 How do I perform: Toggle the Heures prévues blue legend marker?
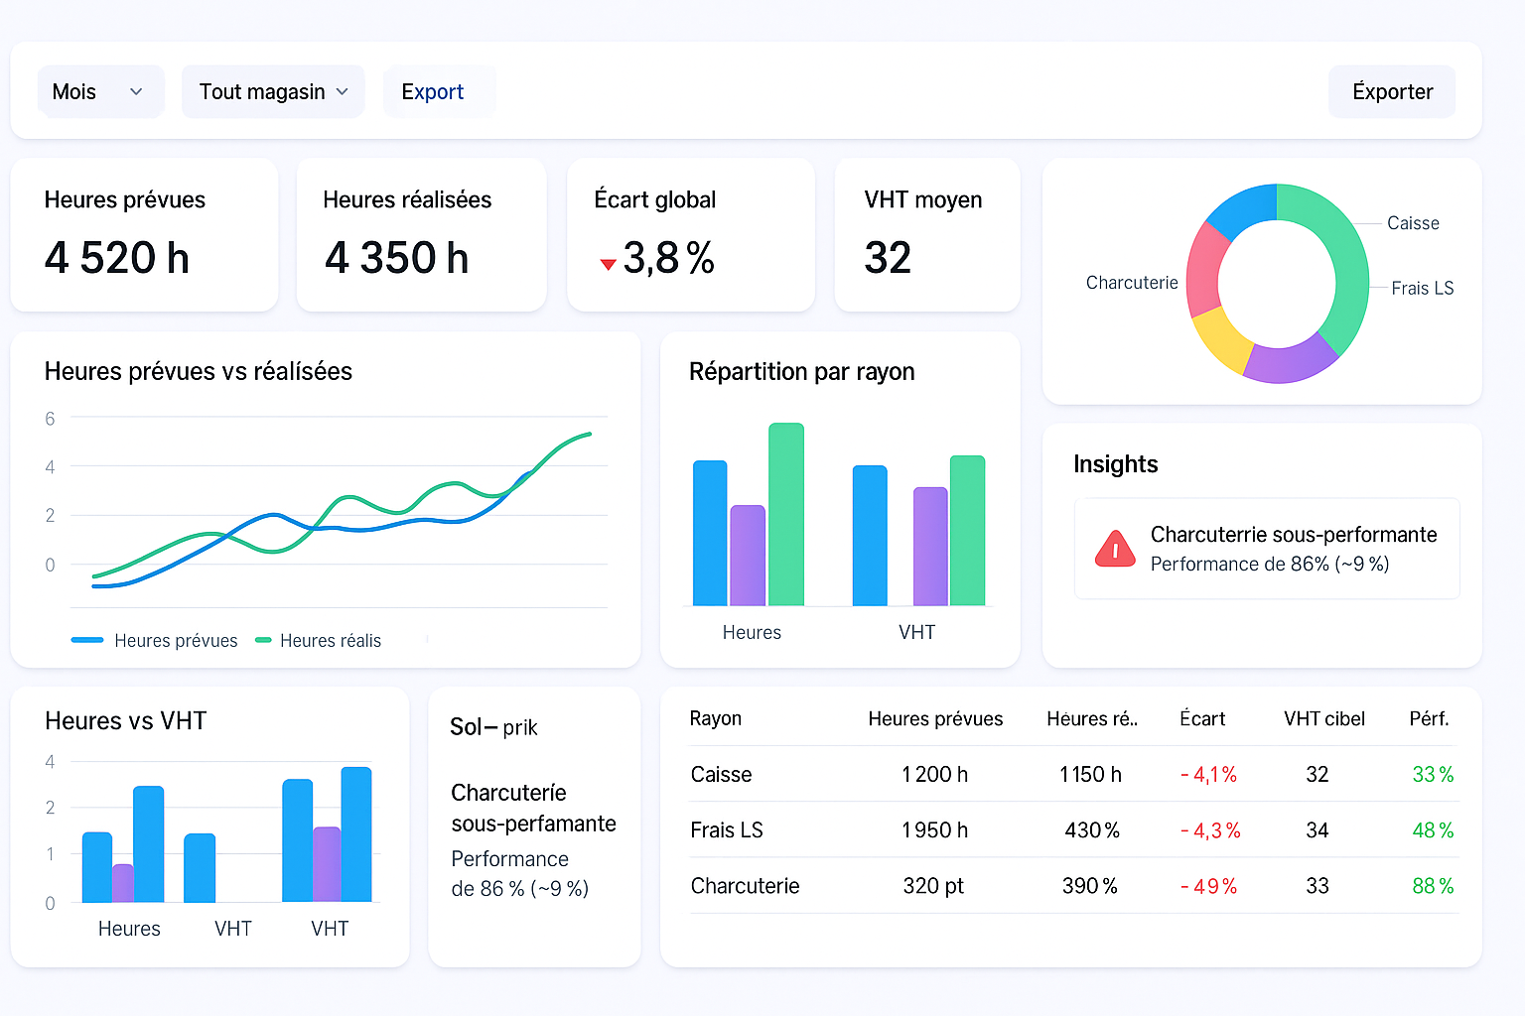[x=87, y=640]
